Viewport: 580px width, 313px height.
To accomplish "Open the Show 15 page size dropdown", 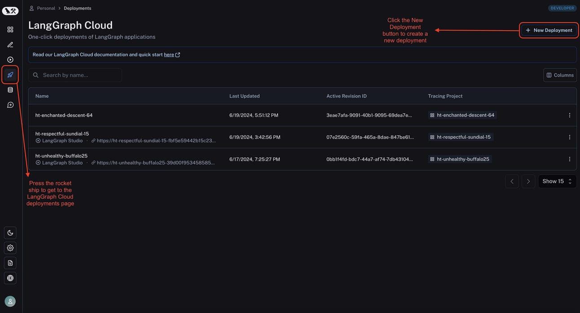I will (557, 181).
